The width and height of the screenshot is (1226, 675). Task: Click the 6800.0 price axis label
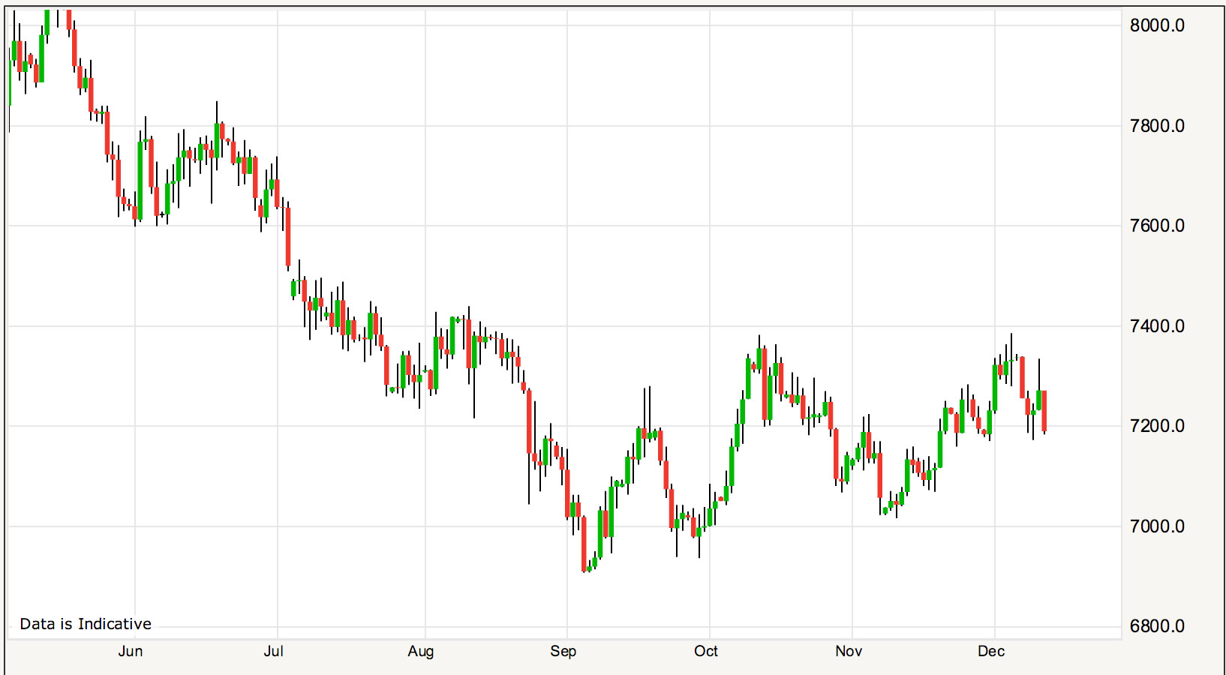(x=1157, y=626)
